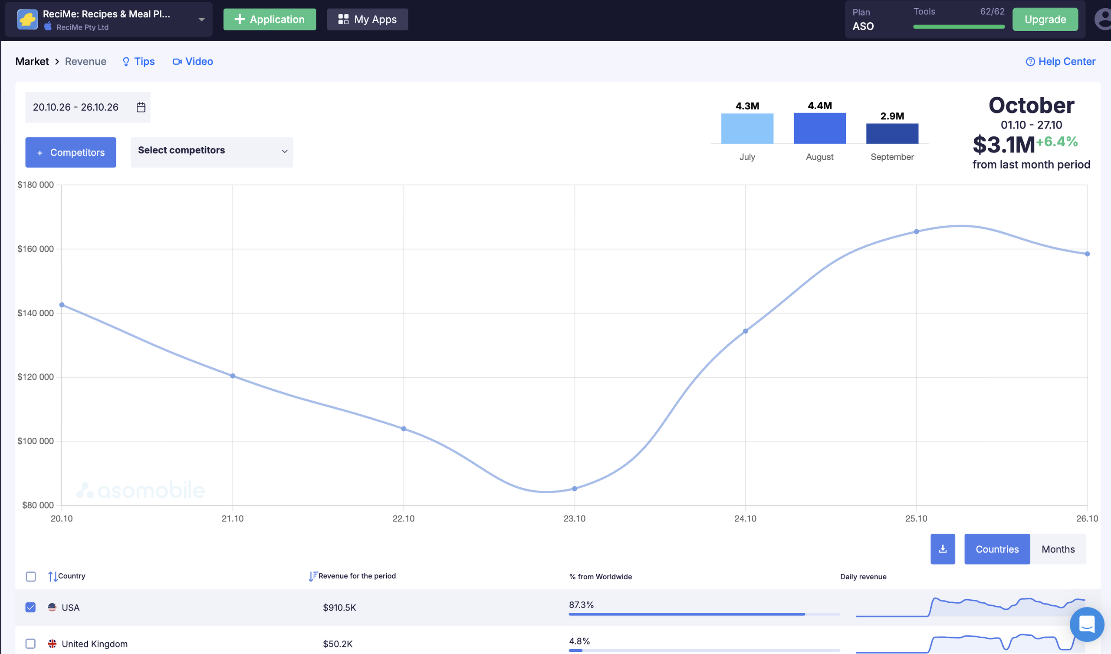
Task: Click the Upgrade button
Action: pos(1045,20)
